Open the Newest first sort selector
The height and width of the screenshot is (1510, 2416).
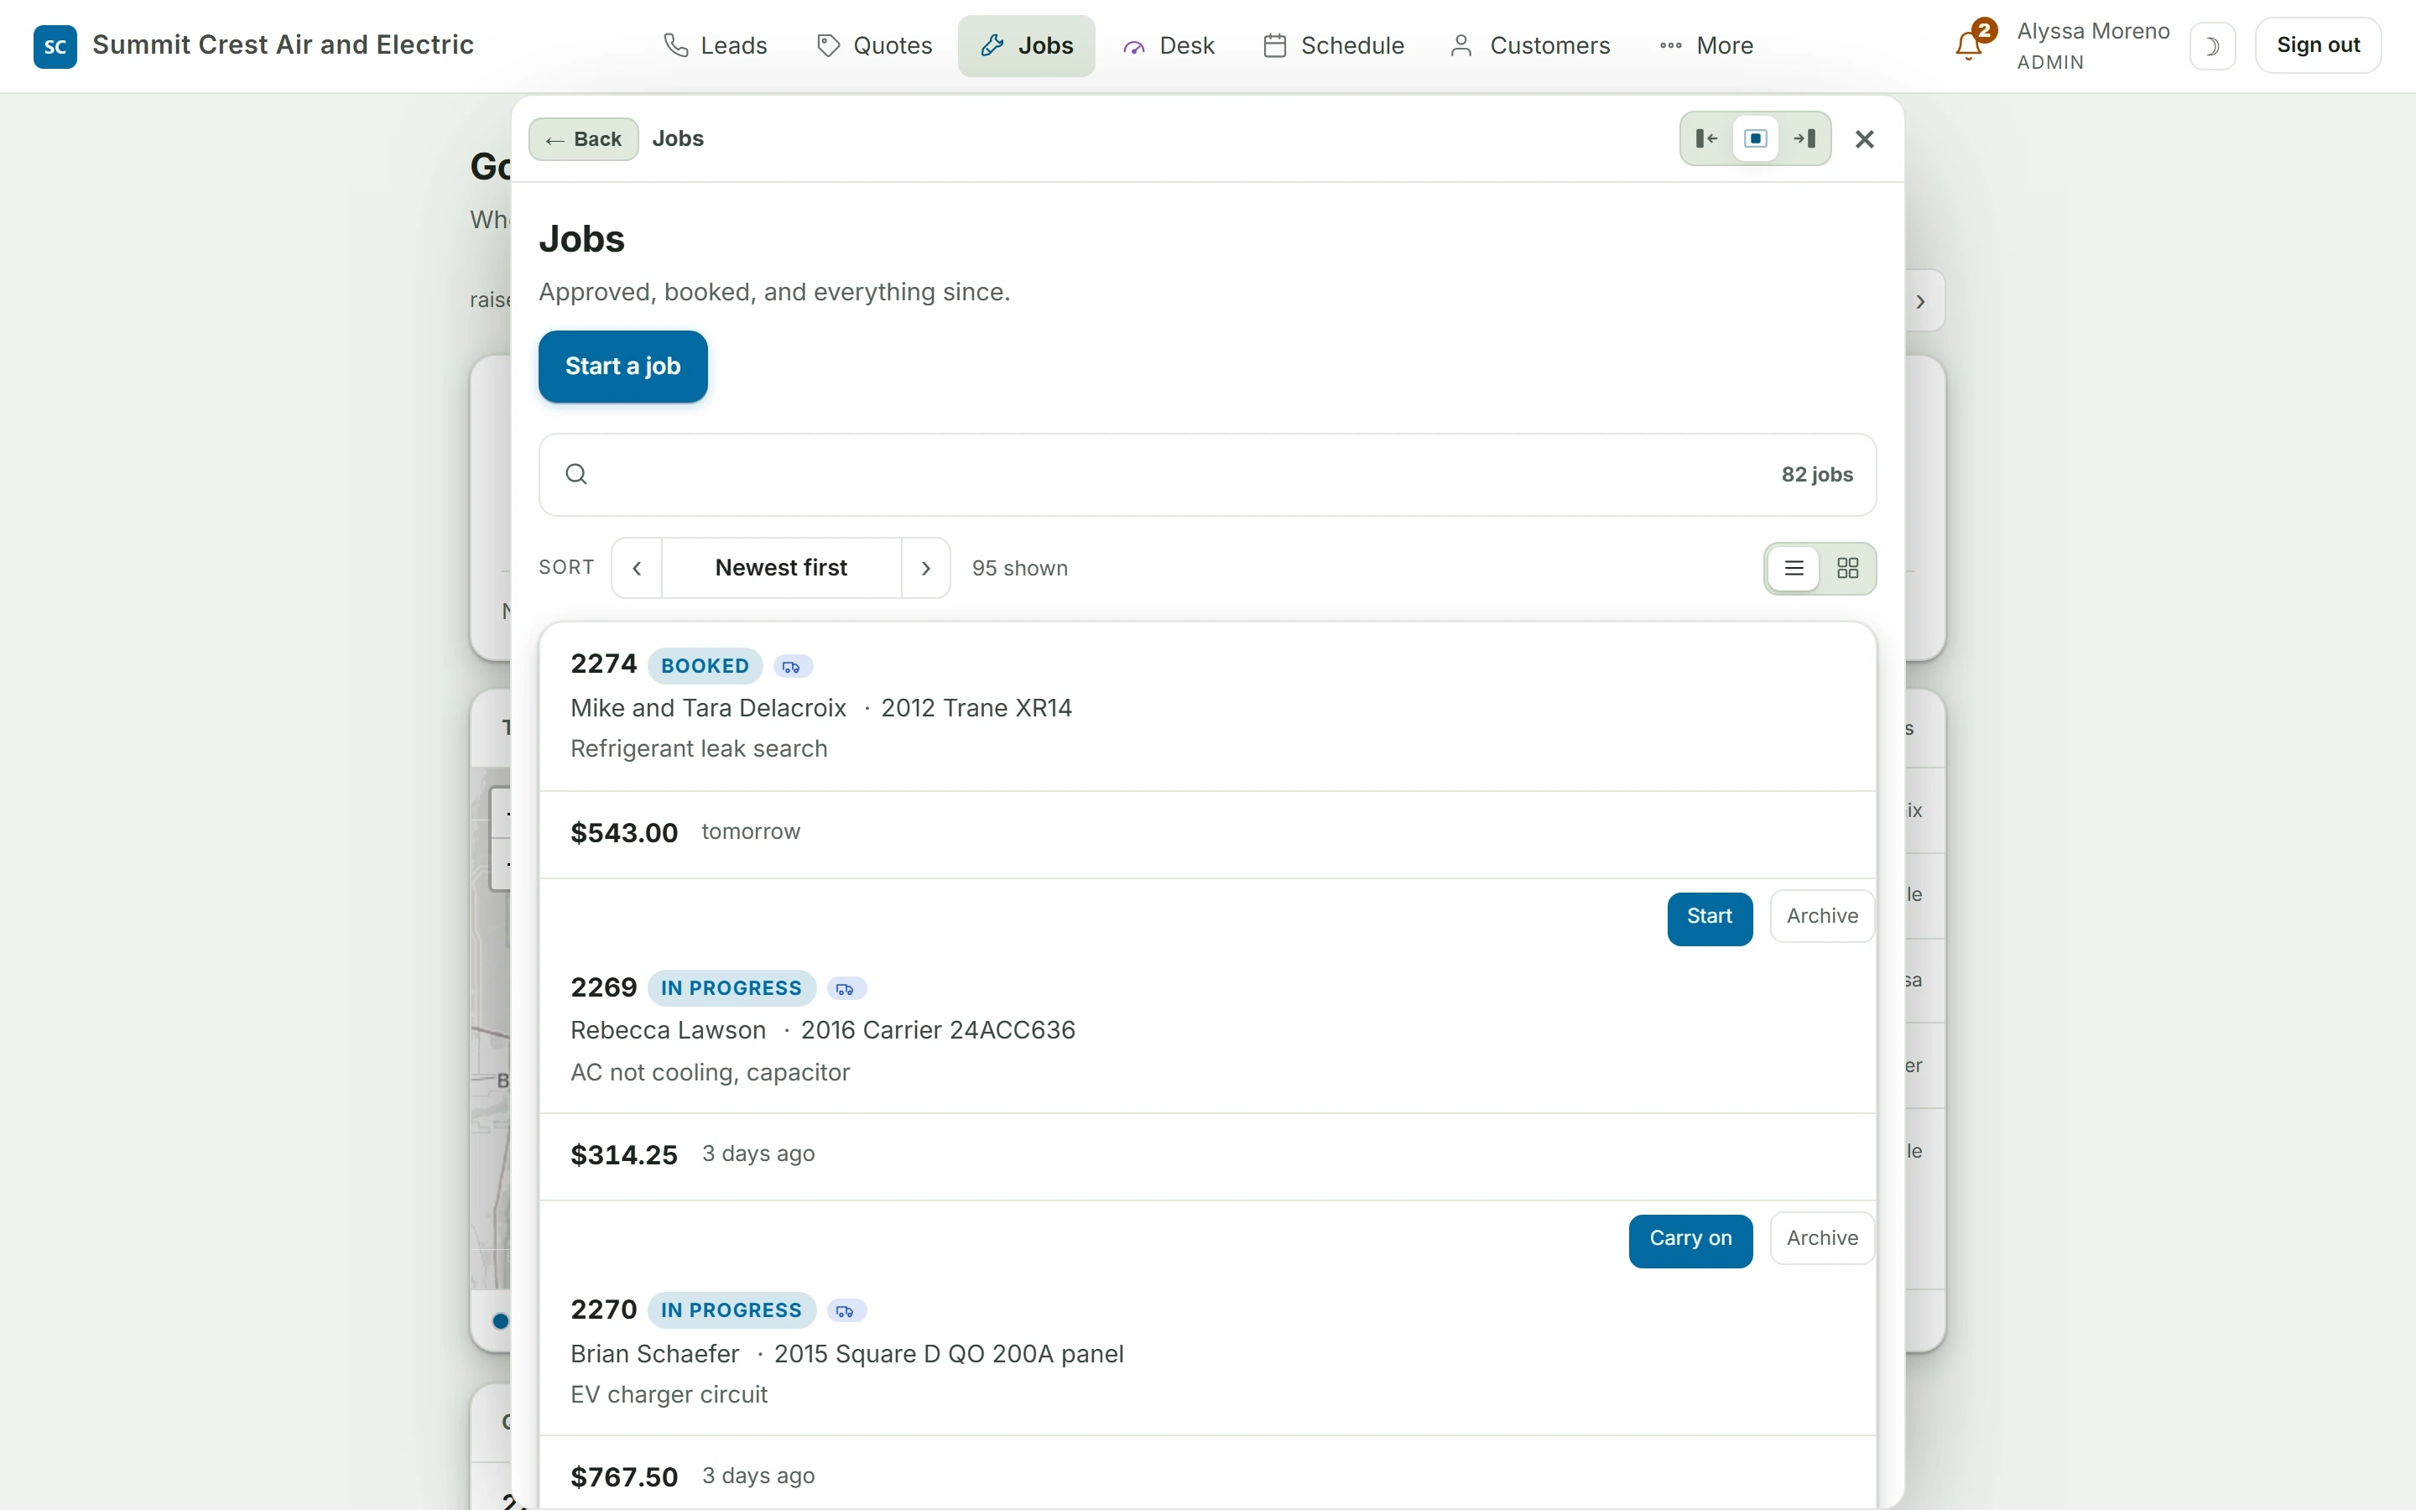(782, 568)
